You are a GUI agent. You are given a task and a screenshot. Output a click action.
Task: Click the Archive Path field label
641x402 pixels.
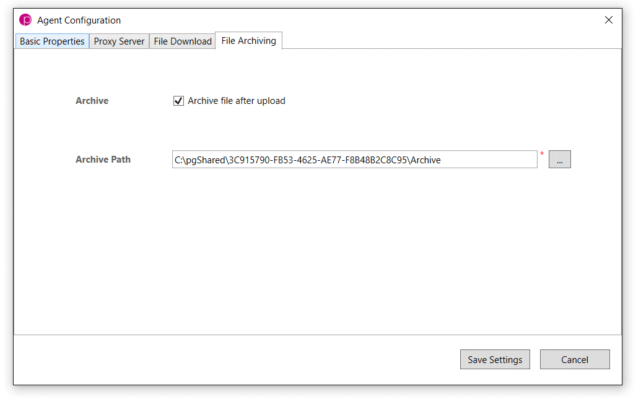tap(103, 160)
